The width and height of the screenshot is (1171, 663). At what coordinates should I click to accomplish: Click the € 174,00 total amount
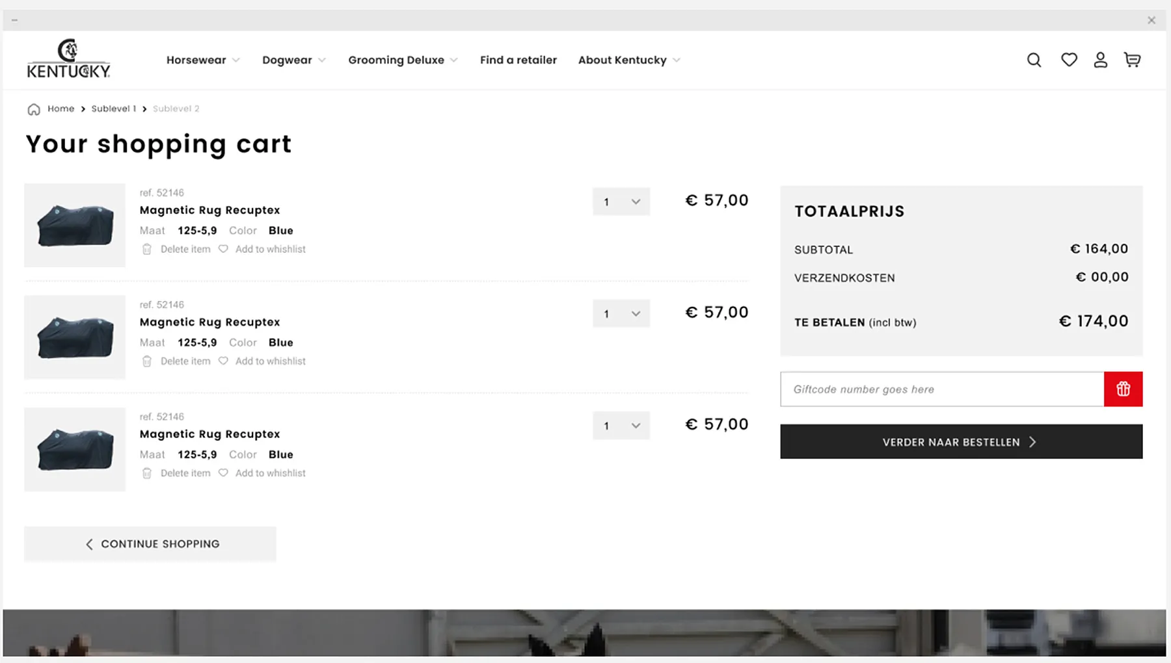[1094, 321]
